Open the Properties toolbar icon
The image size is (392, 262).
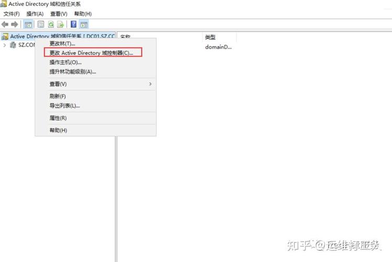point(40,24)
